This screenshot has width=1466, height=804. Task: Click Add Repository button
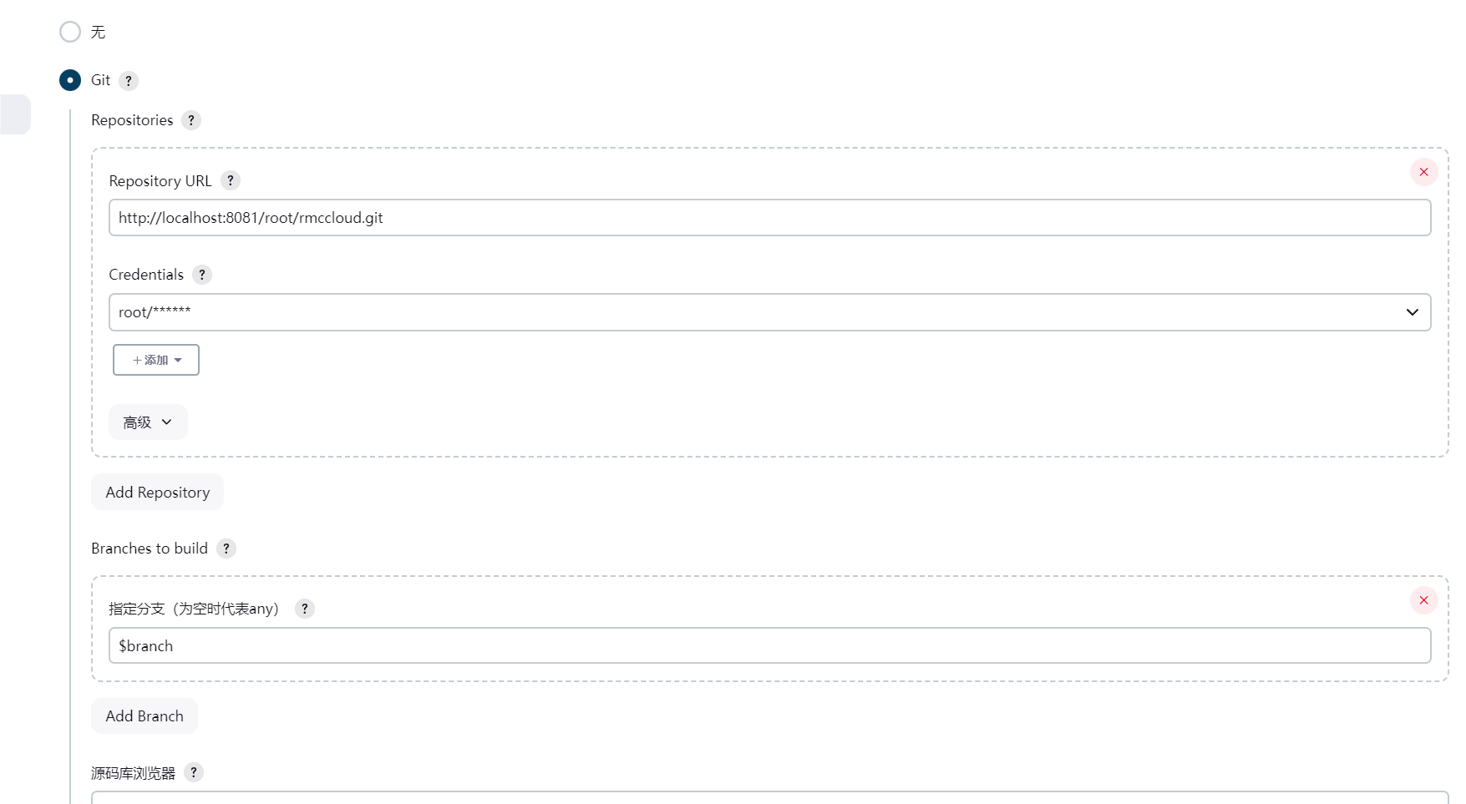tap(157, 493)
